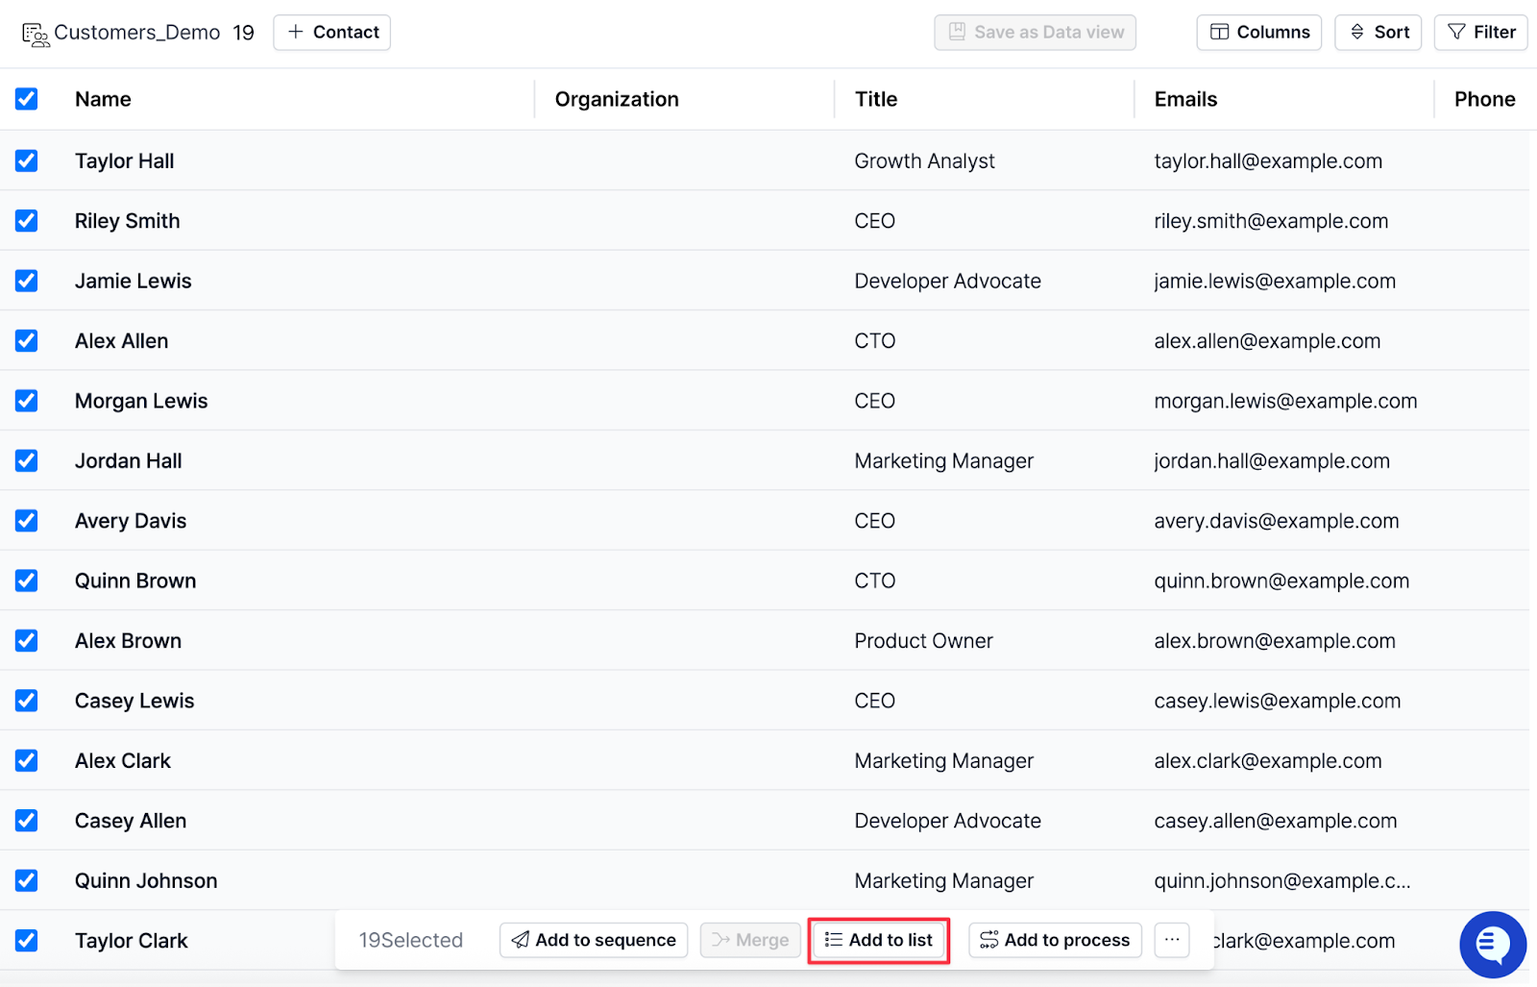1537x987 pixels.
Task: Uncheck Quinn Brown's row checkbox
Action: coord(26,580)
